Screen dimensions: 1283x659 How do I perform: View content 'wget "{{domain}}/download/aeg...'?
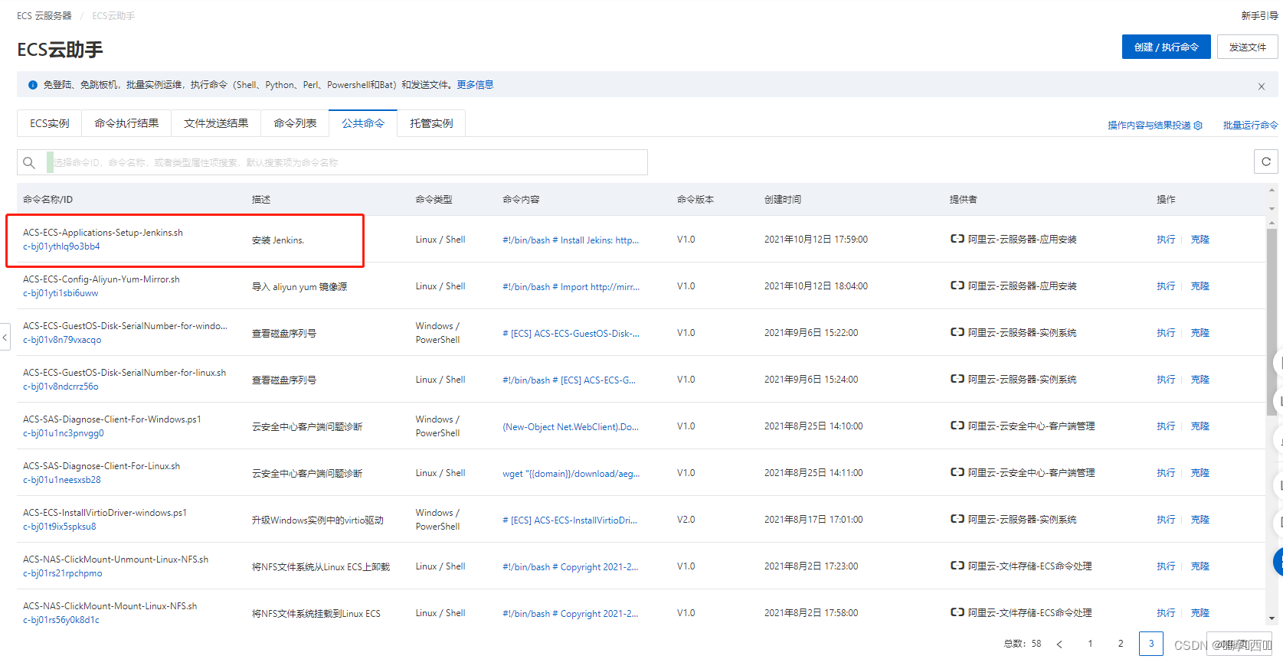point(571,474)
